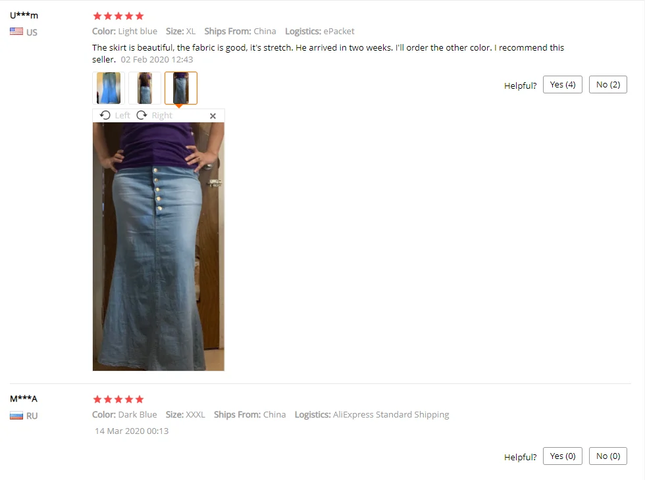Click the Russian flag icon beside M***A
The image size is (645, 480).
coord(16,416)
